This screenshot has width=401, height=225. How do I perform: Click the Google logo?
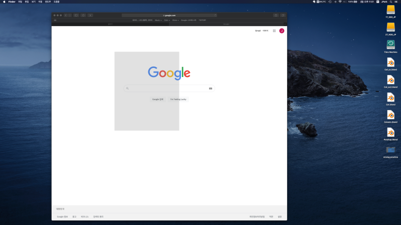(169, 73)
